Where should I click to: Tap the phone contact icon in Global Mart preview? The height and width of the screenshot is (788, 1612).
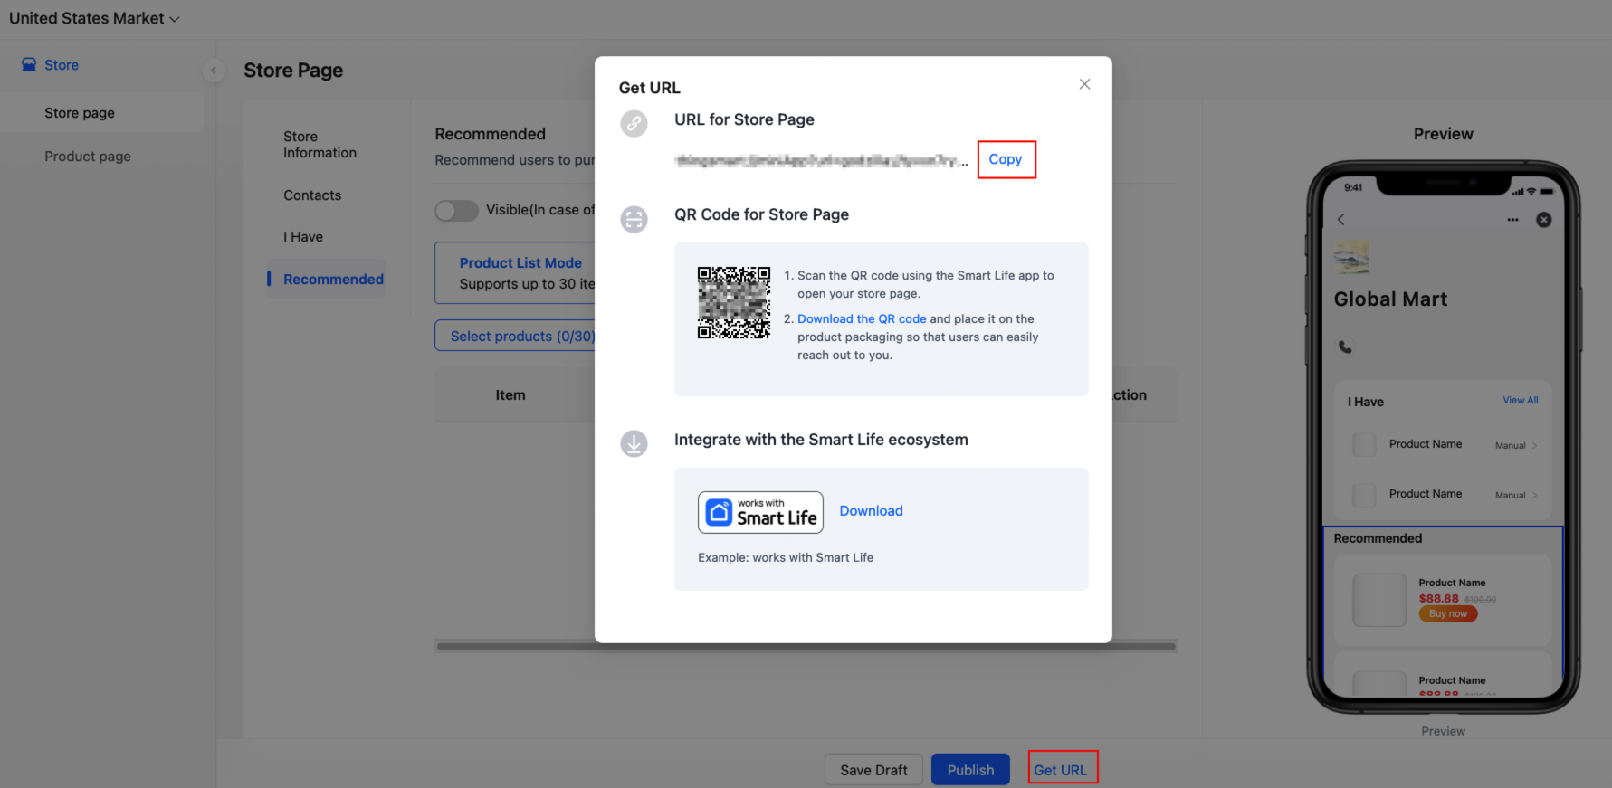1345,347
